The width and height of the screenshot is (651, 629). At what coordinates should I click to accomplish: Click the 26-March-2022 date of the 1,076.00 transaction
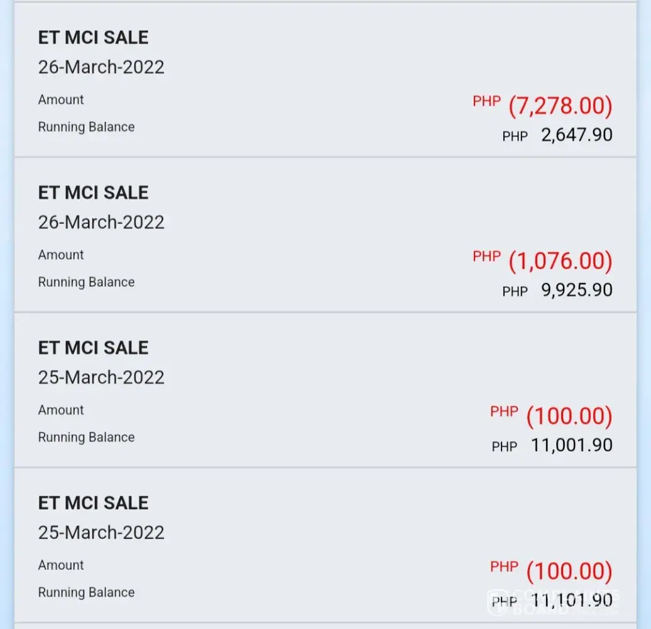pos(101,223)
